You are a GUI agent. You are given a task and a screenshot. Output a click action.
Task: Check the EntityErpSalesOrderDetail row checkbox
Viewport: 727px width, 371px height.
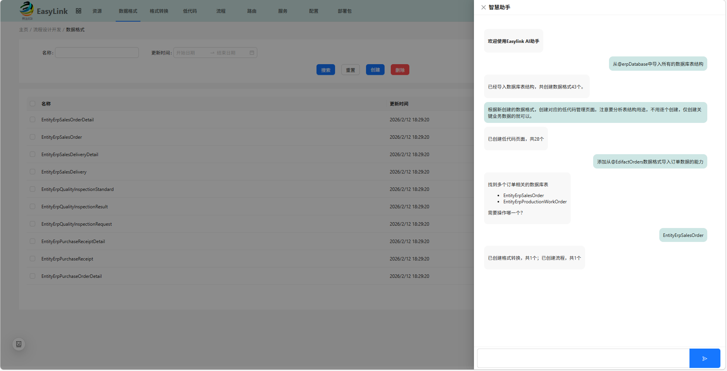point(33,120)
